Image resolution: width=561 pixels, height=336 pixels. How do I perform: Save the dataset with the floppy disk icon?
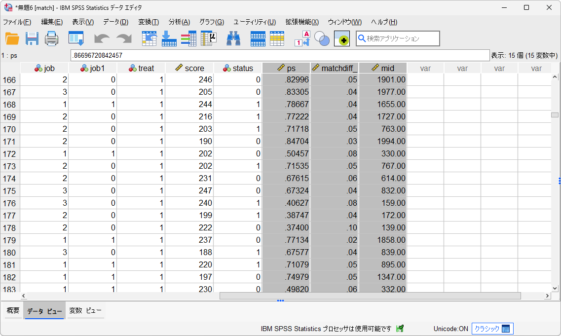32,38
